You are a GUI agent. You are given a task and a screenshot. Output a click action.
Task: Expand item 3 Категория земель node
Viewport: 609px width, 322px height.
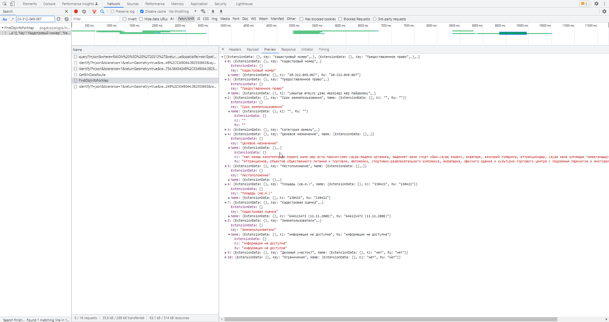click(x=226, y=130)
